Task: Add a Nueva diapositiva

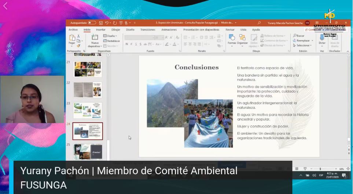Action: point(95,41)
